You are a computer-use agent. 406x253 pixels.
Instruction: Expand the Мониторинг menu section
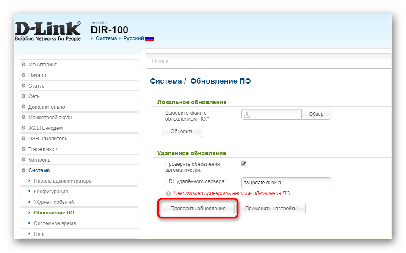point(79,64)
